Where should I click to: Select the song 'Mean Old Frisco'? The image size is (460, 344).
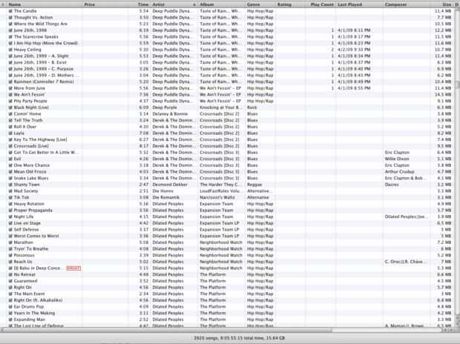click(x=30, y=172)
